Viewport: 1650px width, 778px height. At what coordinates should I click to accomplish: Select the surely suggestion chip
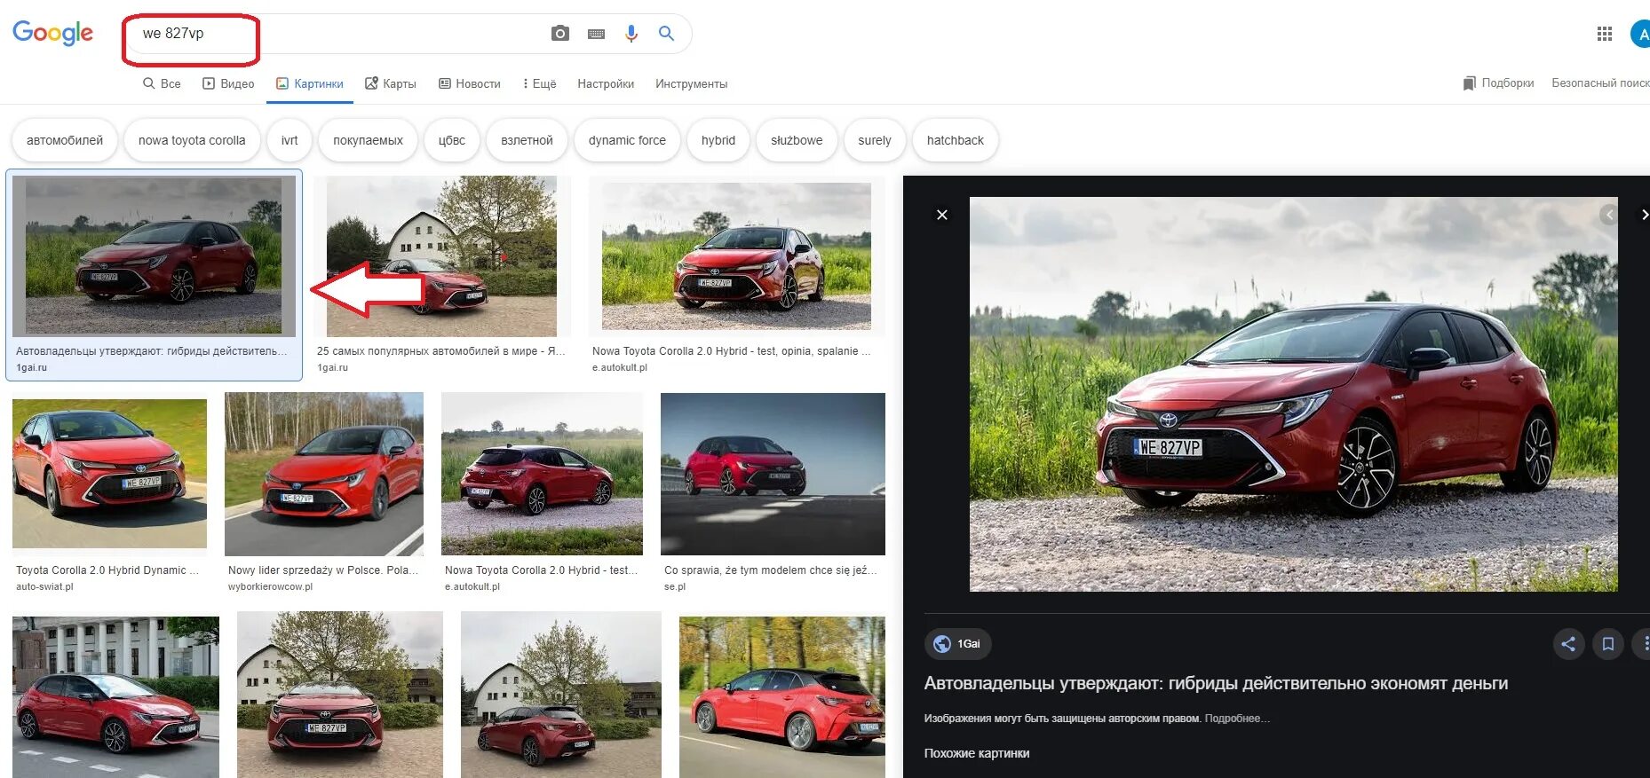(875, 140)
